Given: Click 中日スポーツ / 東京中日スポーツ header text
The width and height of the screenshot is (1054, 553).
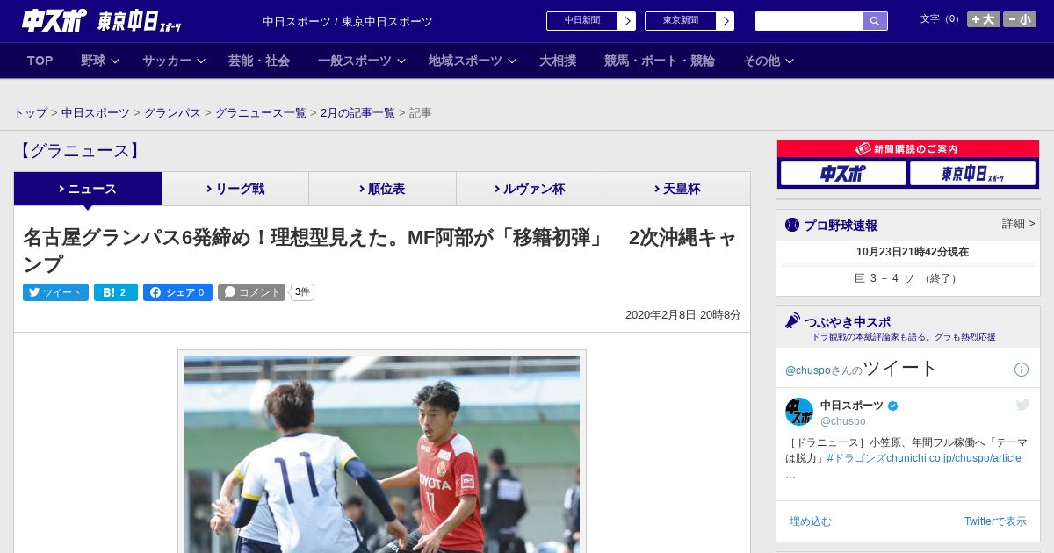Looking at the screenshot, I should coord(348,22).
